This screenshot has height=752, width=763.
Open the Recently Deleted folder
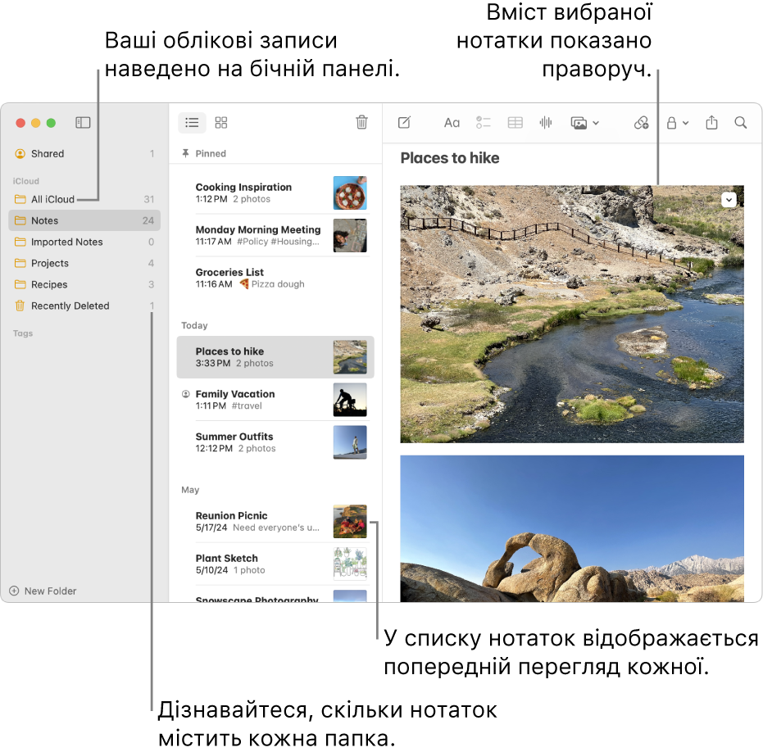pos(70,306)
